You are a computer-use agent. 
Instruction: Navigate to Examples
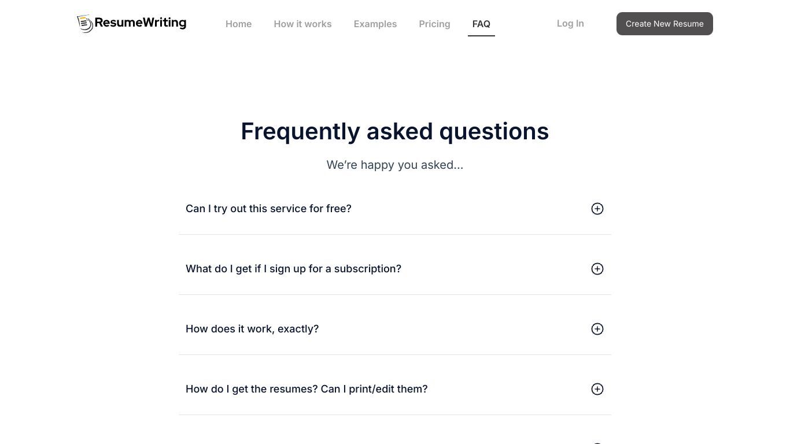375,24
